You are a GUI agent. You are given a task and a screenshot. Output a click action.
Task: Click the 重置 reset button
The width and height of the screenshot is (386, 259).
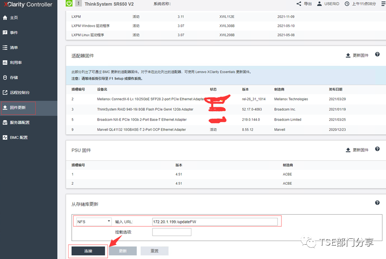[x=154, y=251]
